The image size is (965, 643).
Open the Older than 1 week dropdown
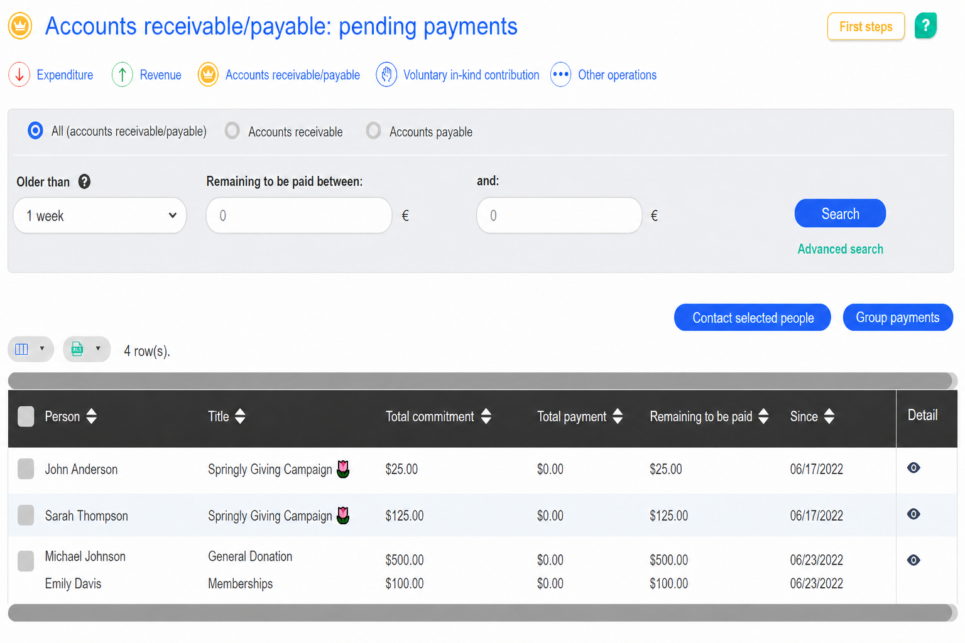[100, 215]
